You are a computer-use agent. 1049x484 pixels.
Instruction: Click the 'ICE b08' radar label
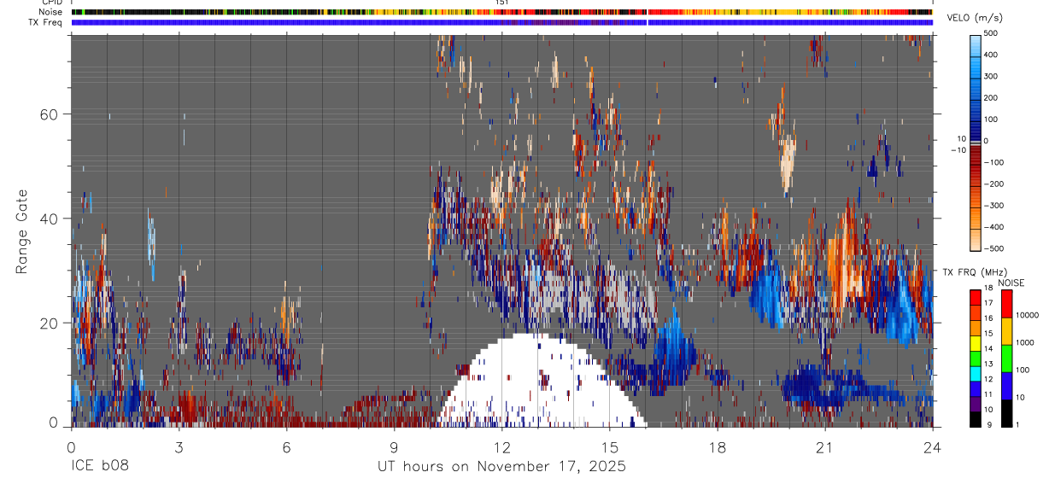[98, 467]
